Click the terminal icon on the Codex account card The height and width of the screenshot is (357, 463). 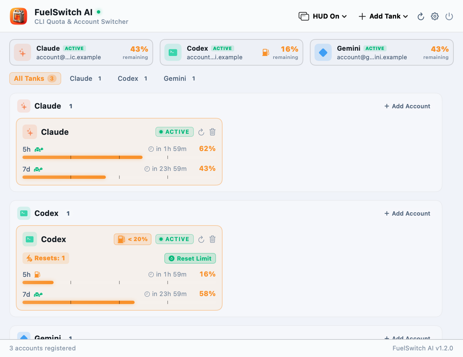[30, 239]
